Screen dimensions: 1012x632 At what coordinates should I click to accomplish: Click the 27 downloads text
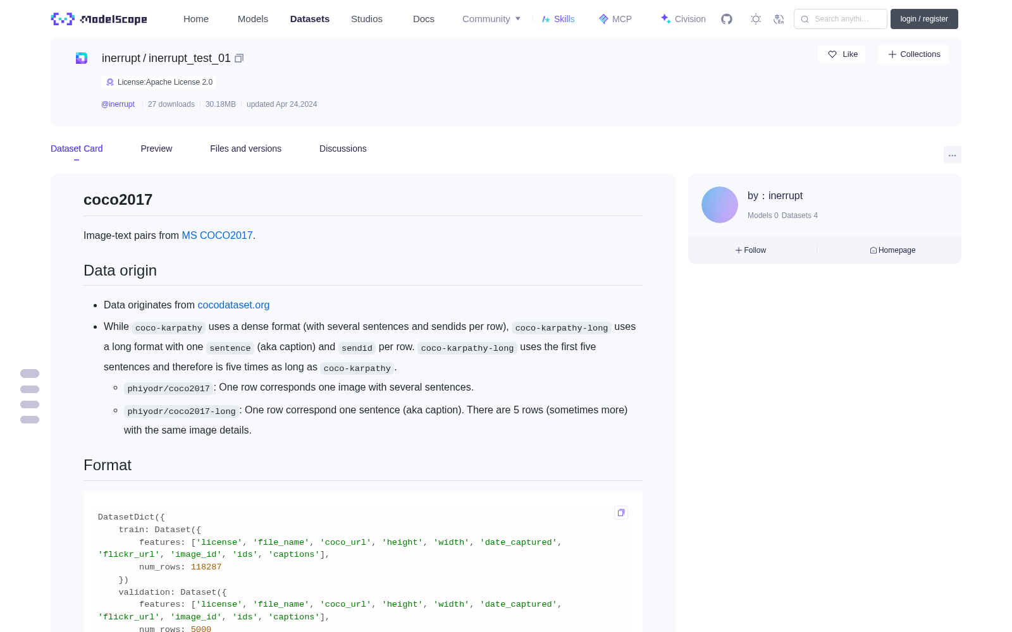(171, 104)
